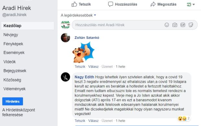
Task: Open the Videók sidebar item
Action: (x=9, y=62)
